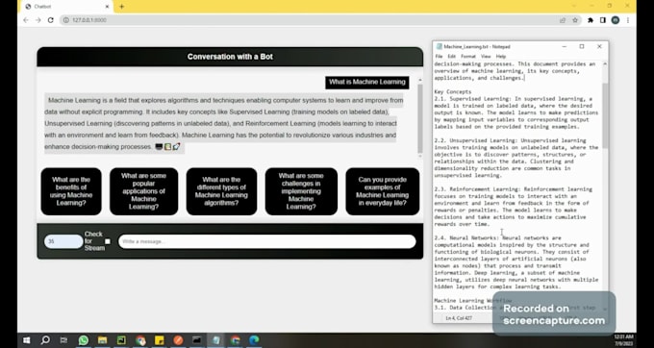Open the terminal window from the taskbar
This screenshot has width=654, height=348.
click(197, 340)
